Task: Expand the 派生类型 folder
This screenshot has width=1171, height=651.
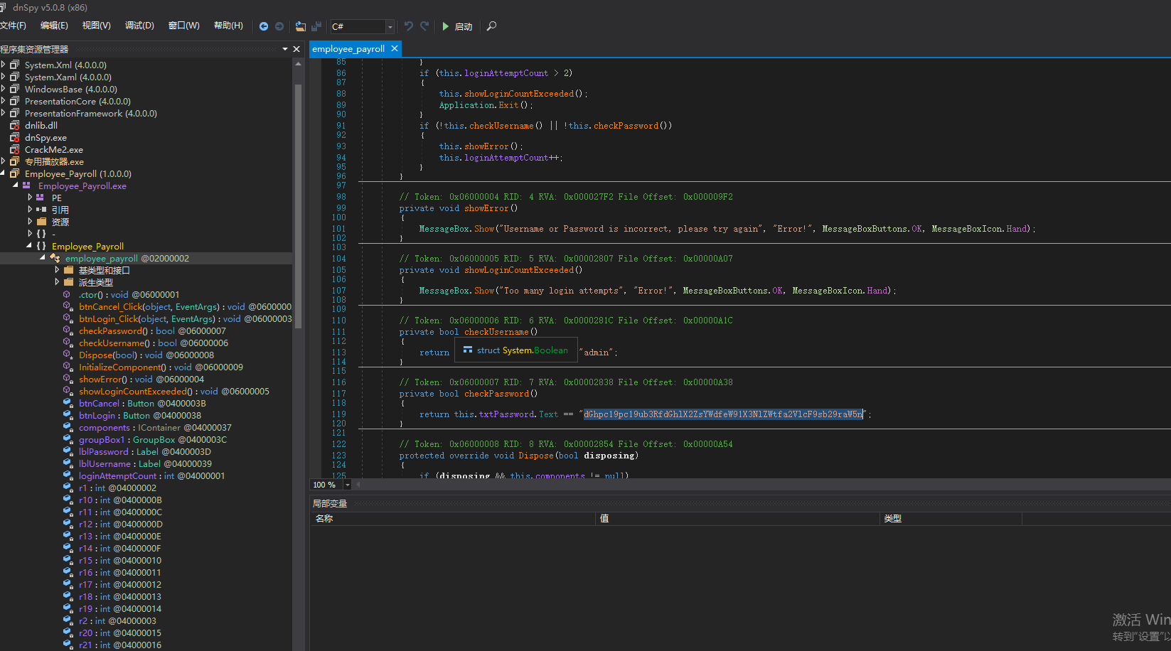Action: [57, 282]
